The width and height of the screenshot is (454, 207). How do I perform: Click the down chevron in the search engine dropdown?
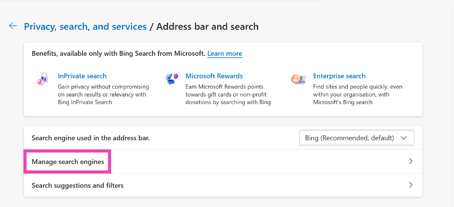click(403, 138)
